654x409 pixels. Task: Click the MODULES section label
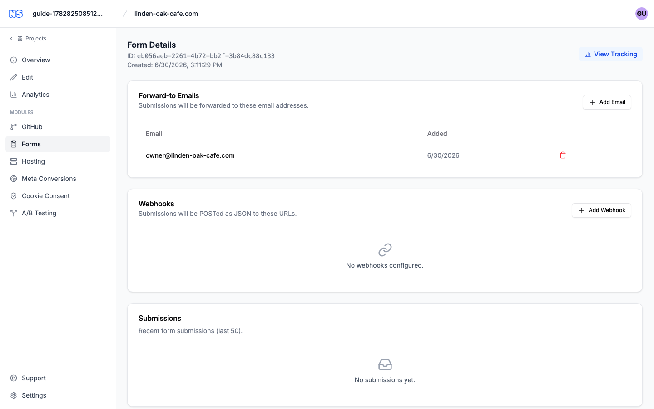(x=22, y=112)
